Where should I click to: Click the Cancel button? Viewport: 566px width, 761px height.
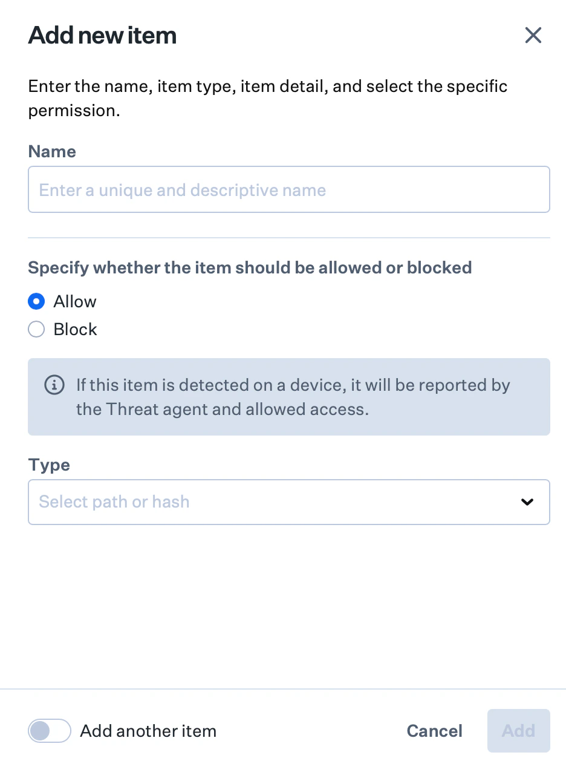click(434, 731)
